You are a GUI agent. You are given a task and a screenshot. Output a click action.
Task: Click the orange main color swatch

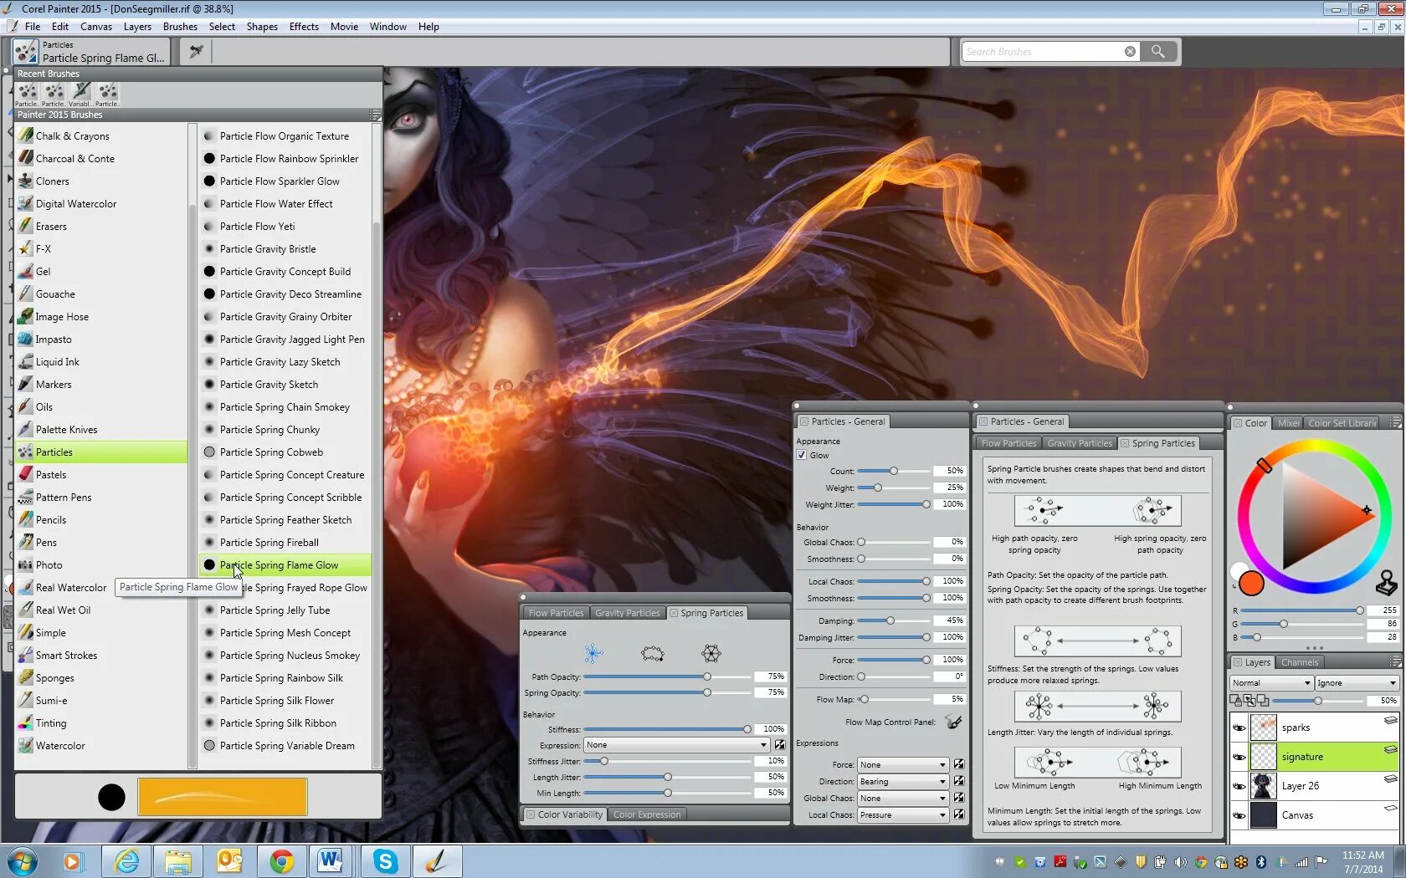tap(1251, 584)
